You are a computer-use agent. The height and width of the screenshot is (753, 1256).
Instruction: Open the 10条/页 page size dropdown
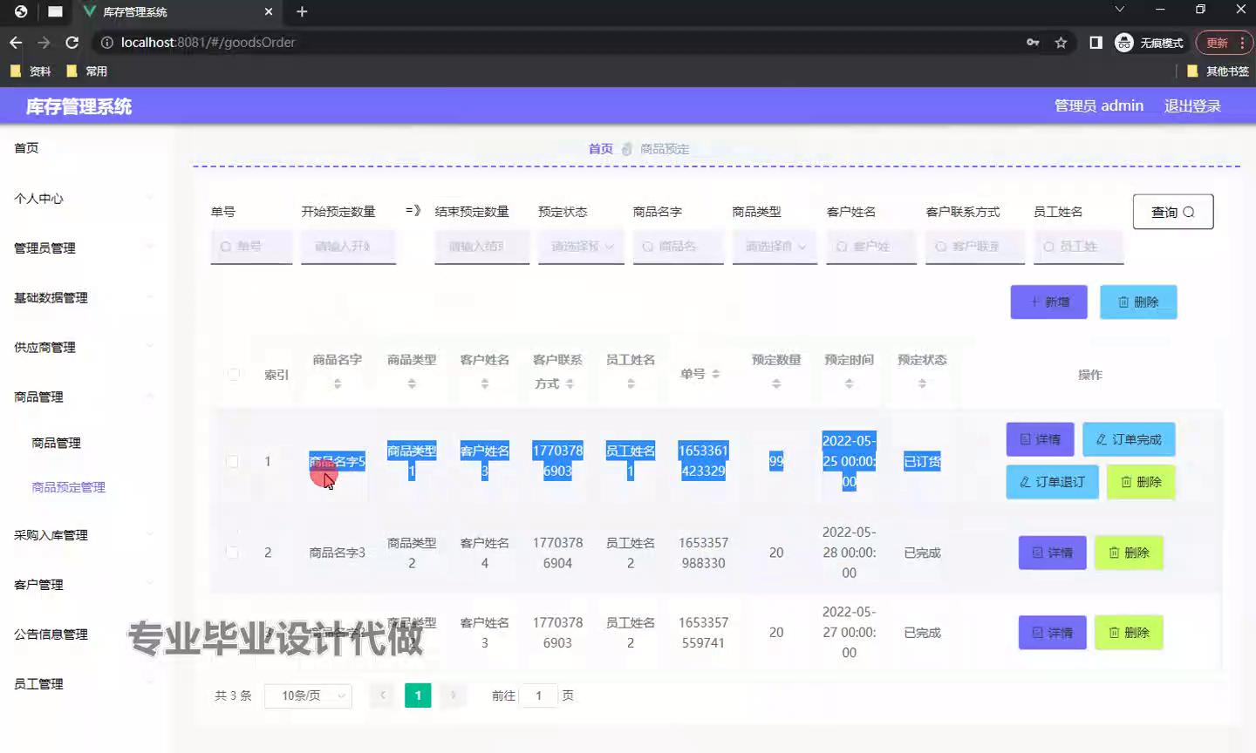(308, 695)
